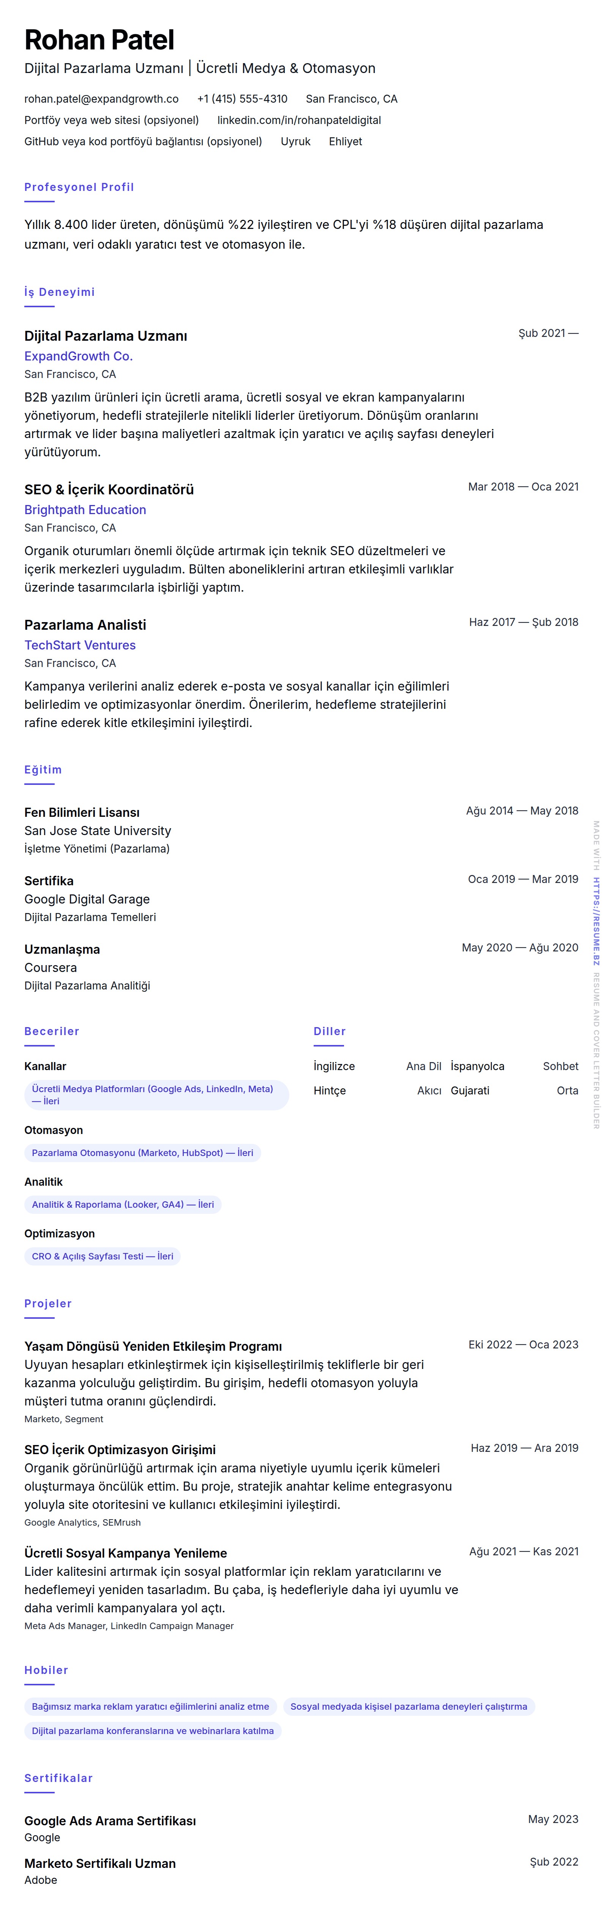Select the Bağımsız marka reklam hobby tag
The image size is (603, 1912).
[x=150, y=1706]
